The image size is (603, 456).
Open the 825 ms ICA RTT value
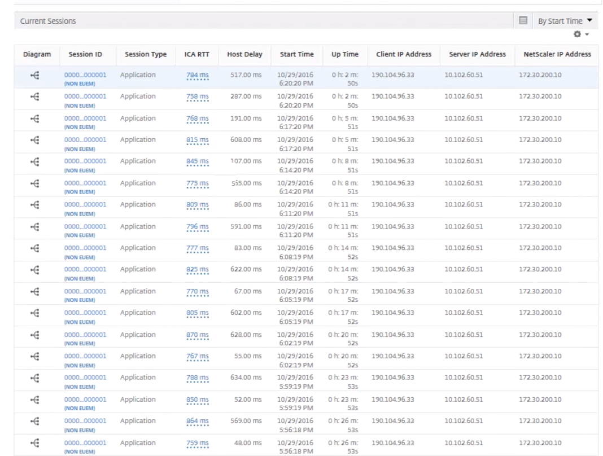197,270
